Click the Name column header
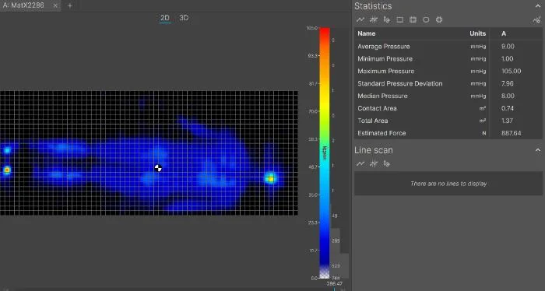Viewport: 545px width, 291px height. point(367,33)
